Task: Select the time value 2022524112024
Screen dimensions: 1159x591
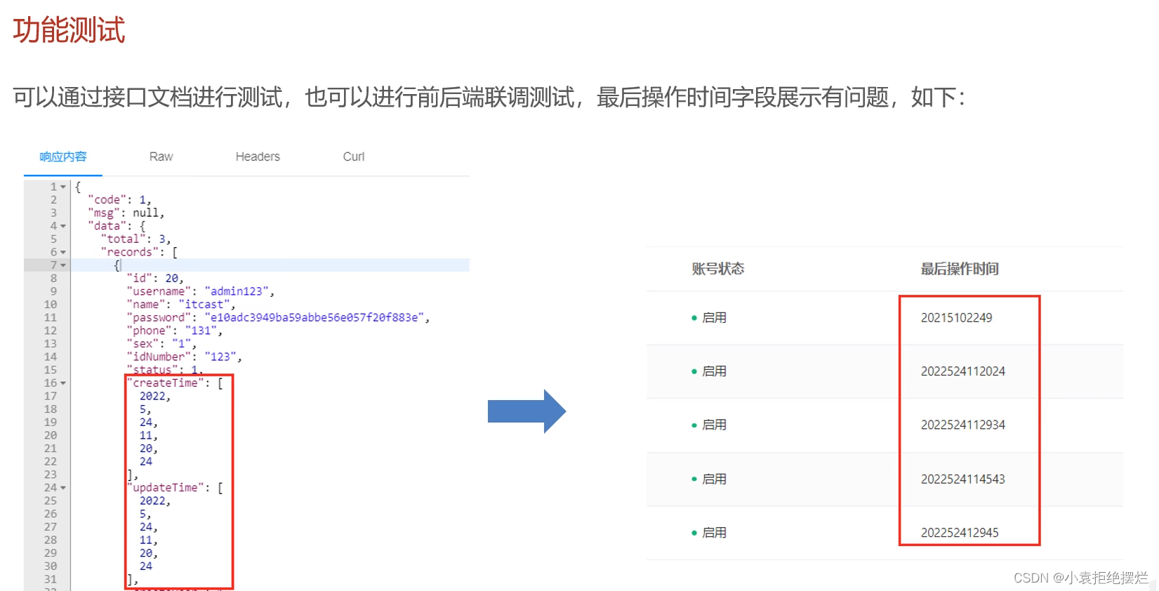Action: 962,371
